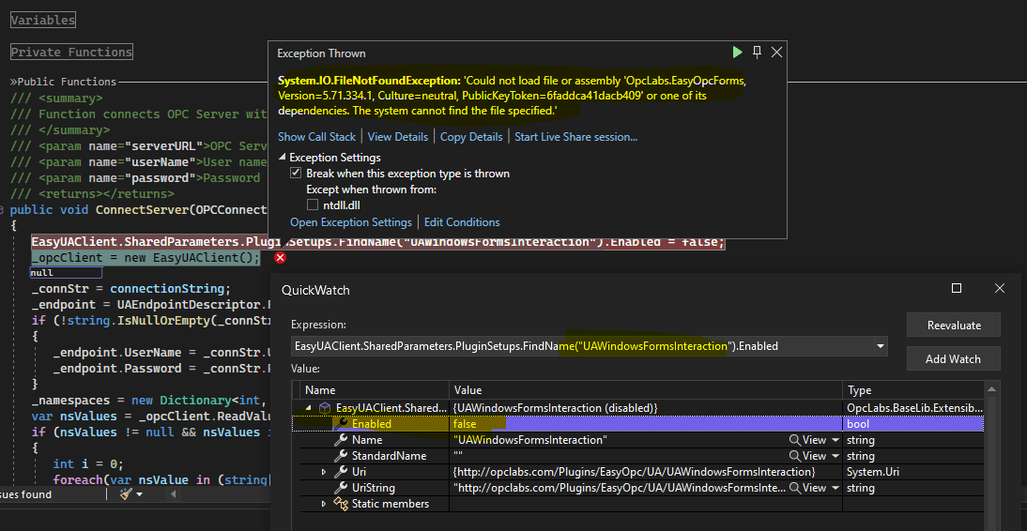Open the View visualizer for the Name value

point(807,440)
